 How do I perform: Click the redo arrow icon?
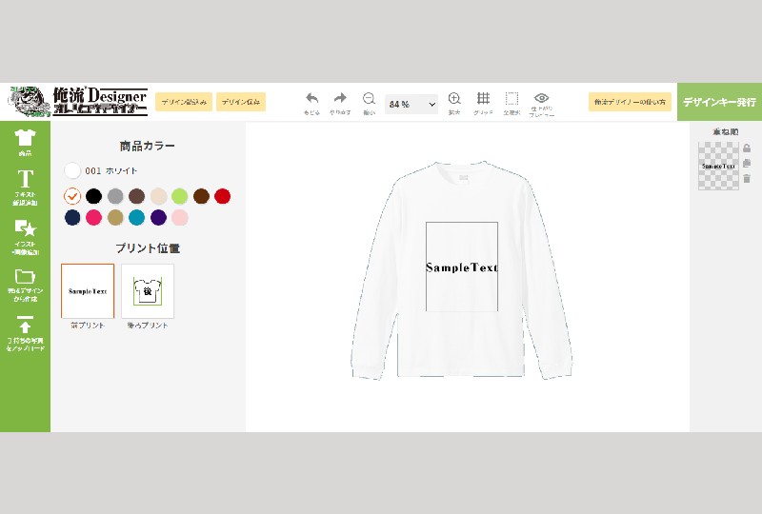point(340,98)
